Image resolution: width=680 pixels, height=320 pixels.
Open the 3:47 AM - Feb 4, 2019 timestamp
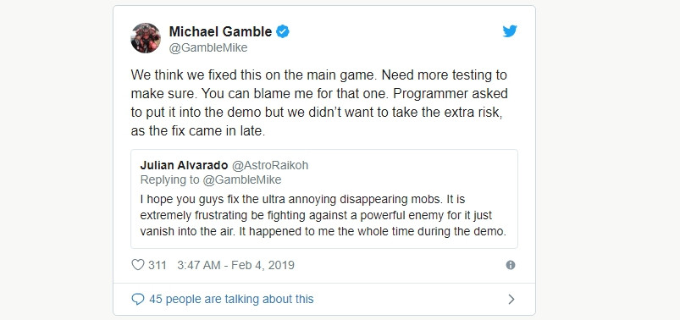click(235, 265)
